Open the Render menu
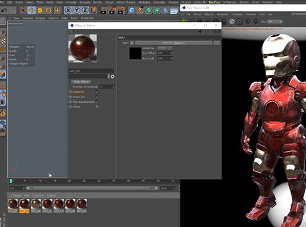This screenshot has width=306, height=227. [97, 2]
